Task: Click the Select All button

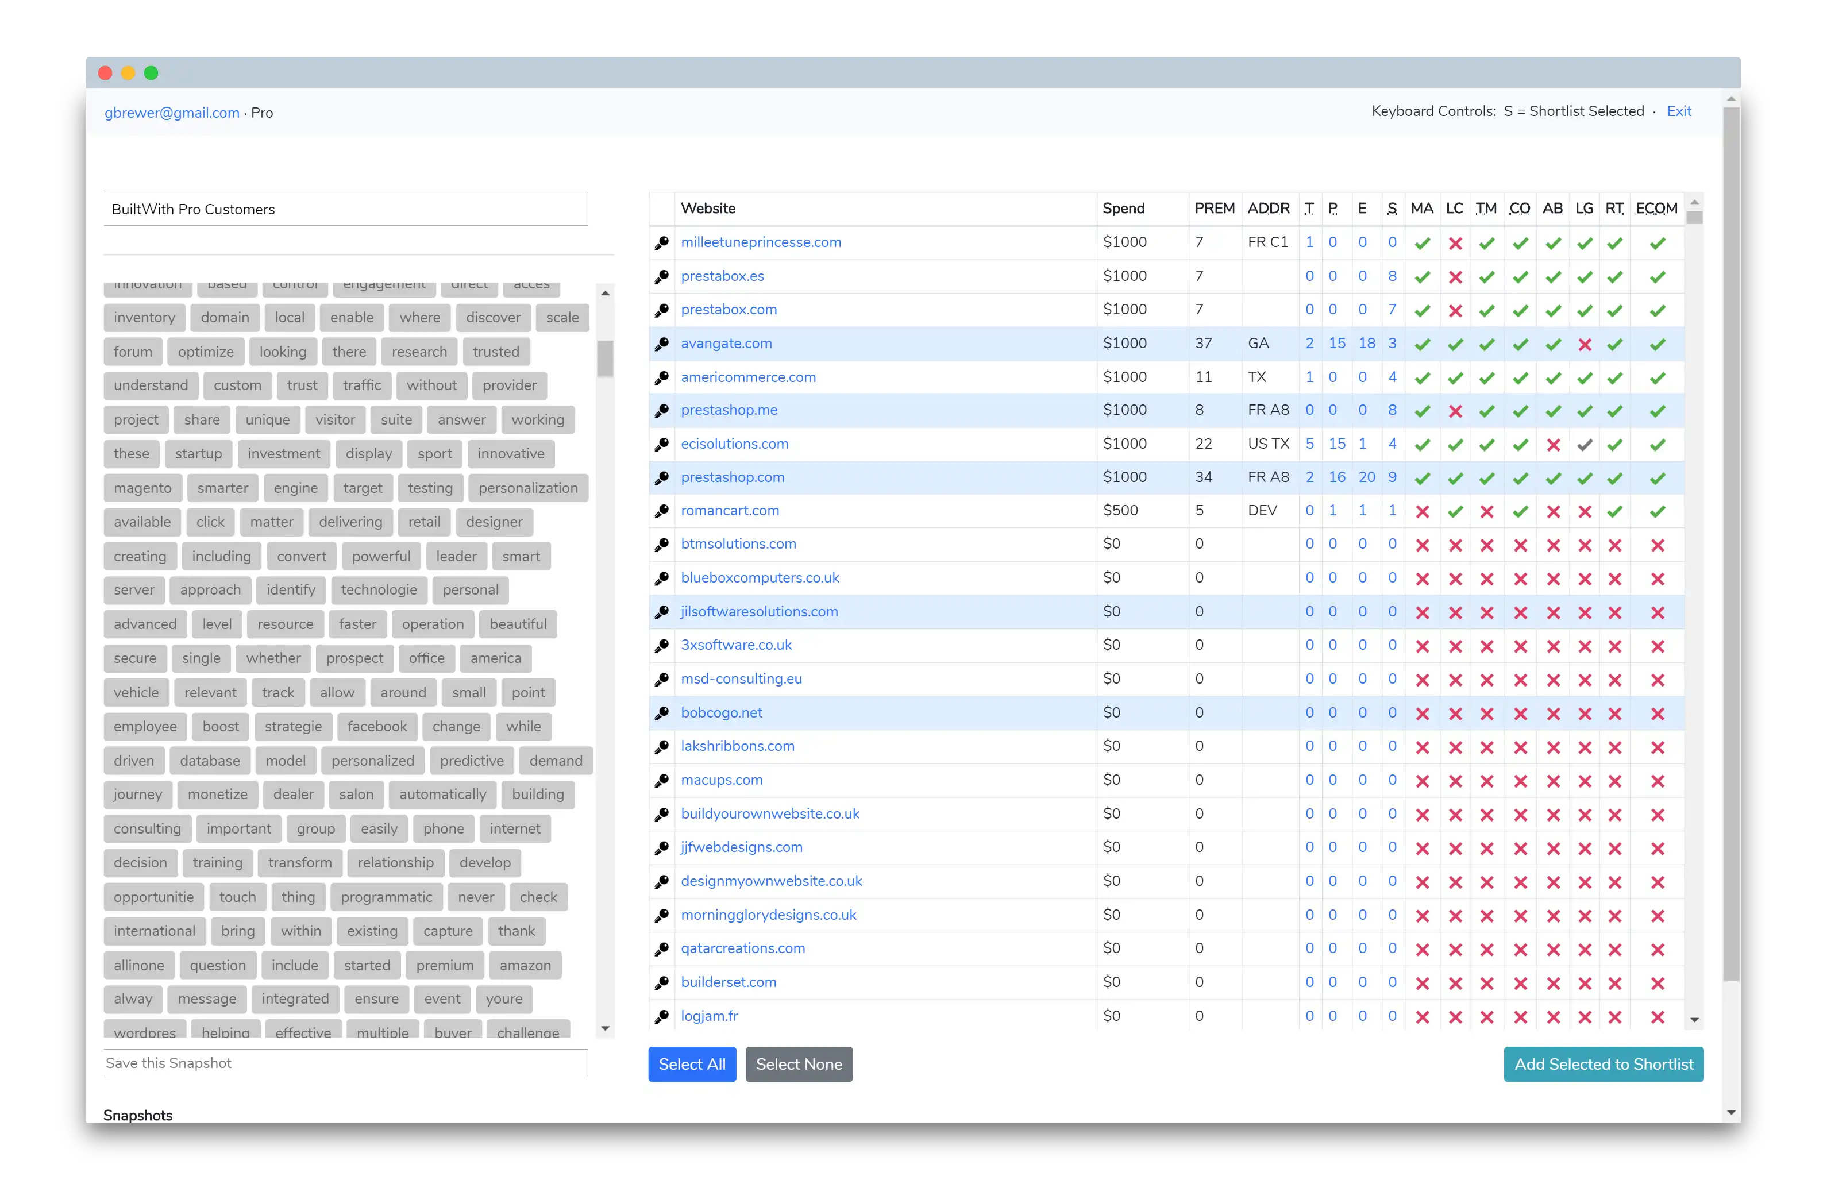Action: (691, 1063)
